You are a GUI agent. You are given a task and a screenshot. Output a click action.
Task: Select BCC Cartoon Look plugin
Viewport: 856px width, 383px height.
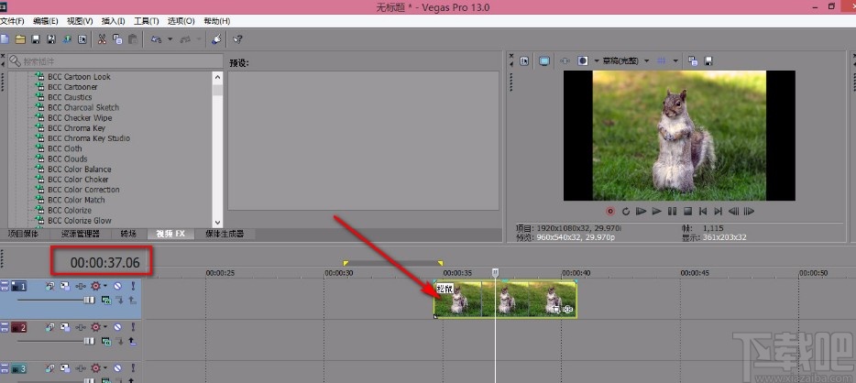[x=79, y=77]
